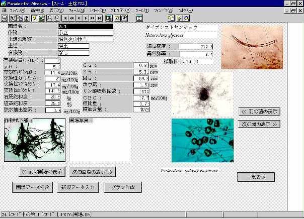Screen dimensions: 304x219
Task: Click the Field View icon
Action: (x=117, y=18)
